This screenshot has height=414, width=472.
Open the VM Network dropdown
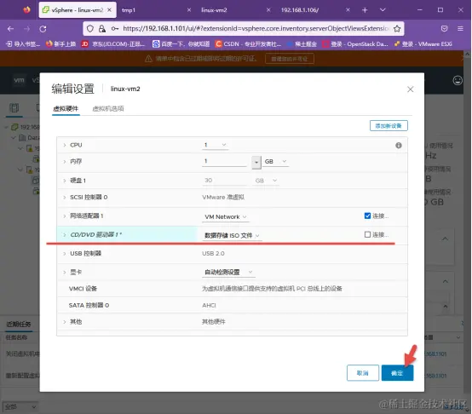(x=226, y=217)
